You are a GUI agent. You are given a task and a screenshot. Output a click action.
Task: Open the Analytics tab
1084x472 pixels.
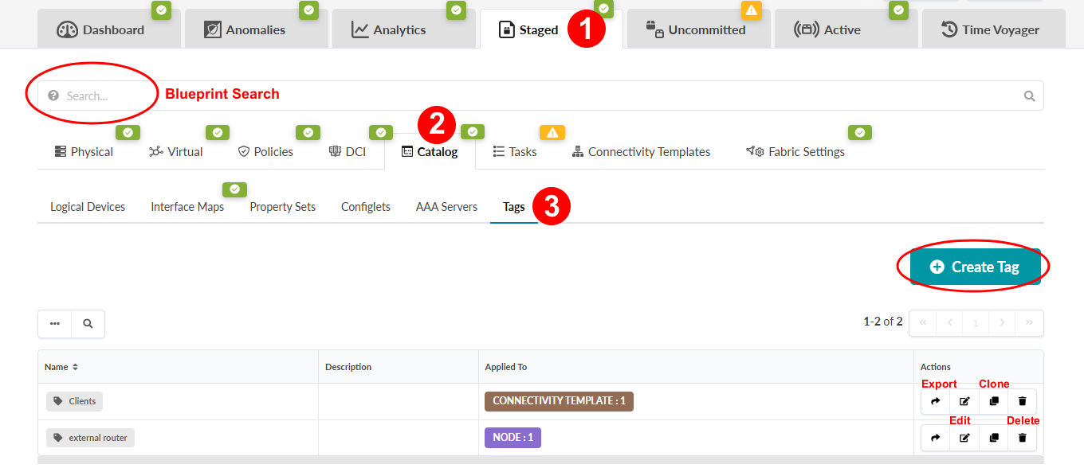point(404,29)
